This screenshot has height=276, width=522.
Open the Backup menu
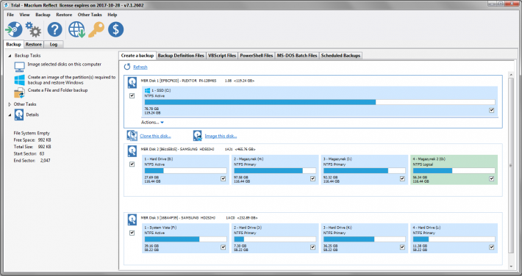43,15
